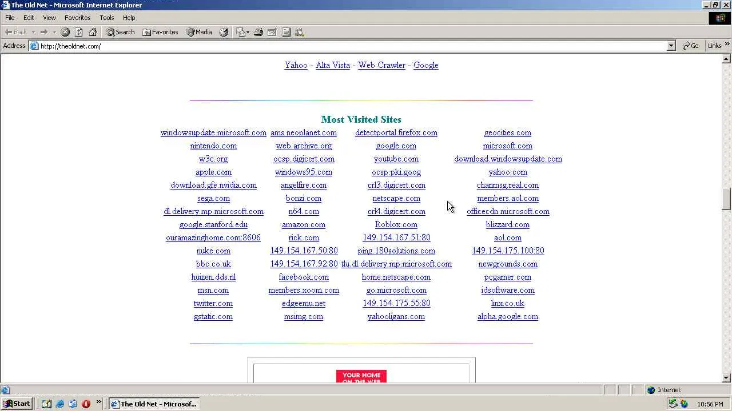The height and width of the screenshot is (411, 732).
Task: Click the page icon beside the URL
Action: [x=34, y=46]
